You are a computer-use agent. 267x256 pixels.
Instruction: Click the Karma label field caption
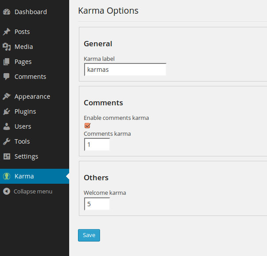99,59
